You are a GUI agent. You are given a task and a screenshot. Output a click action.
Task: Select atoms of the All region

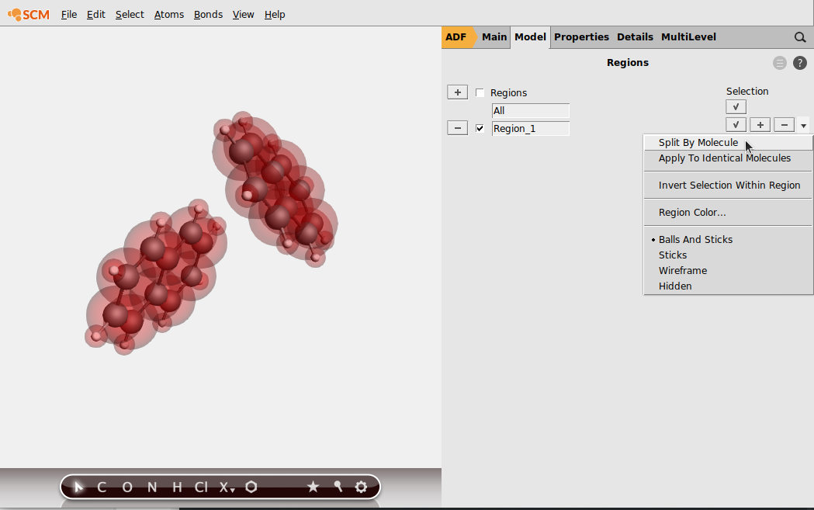pos(736,107)
